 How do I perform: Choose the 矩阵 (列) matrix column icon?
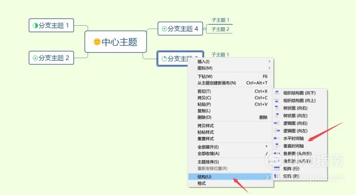pos(277,176)
